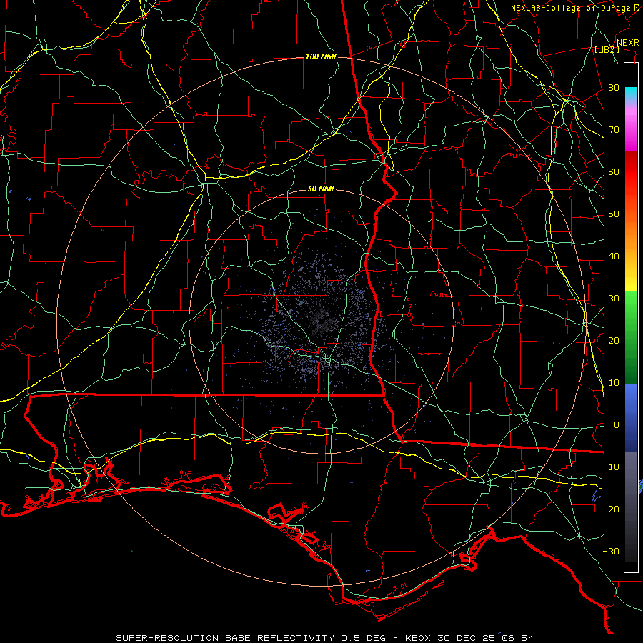Click the 40 value on the dBZ scale
Image resolution: width=643 pixels, height=643 pixels.
tap(614, 256)
